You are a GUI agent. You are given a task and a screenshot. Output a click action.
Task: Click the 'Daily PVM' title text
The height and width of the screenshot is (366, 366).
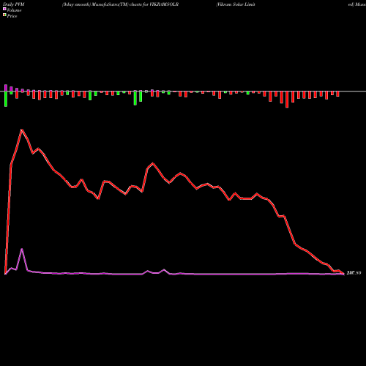point(14,4)
